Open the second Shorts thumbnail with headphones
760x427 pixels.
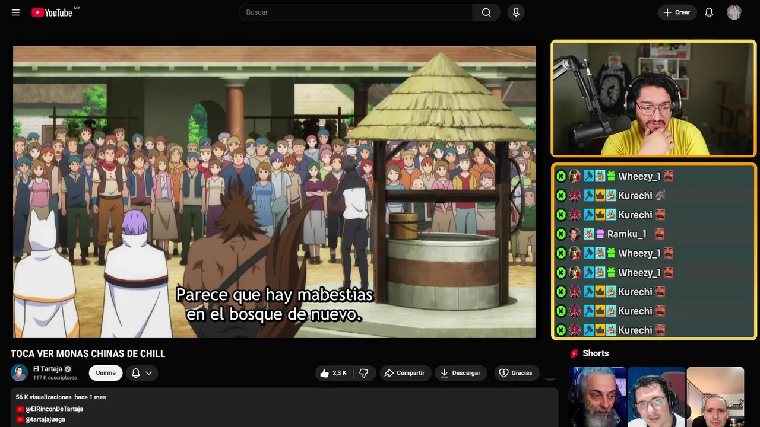[x=656, y=397]
